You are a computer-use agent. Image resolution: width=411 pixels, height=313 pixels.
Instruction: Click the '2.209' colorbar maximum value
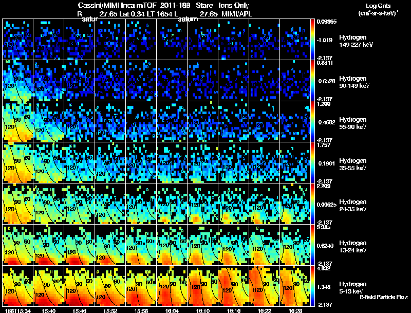click(324, 186)
